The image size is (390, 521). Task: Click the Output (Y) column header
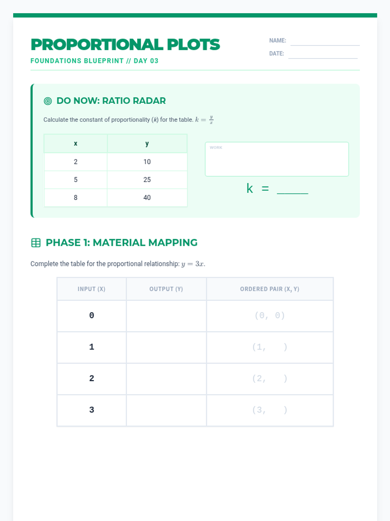[166, 289]
